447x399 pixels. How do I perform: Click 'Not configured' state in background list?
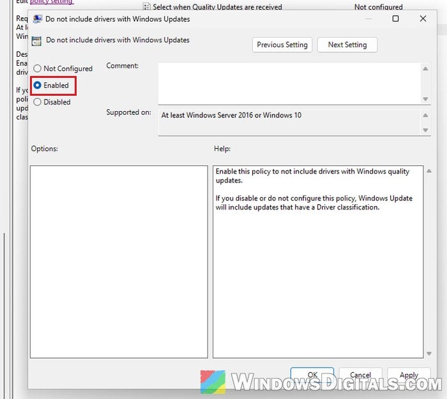[x=378, y=7]
